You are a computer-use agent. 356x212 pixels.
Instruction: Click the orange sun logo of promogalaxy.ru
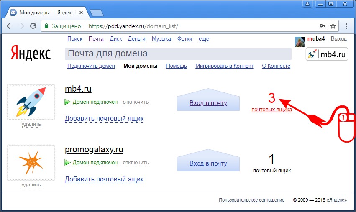[x=31, y=163]
